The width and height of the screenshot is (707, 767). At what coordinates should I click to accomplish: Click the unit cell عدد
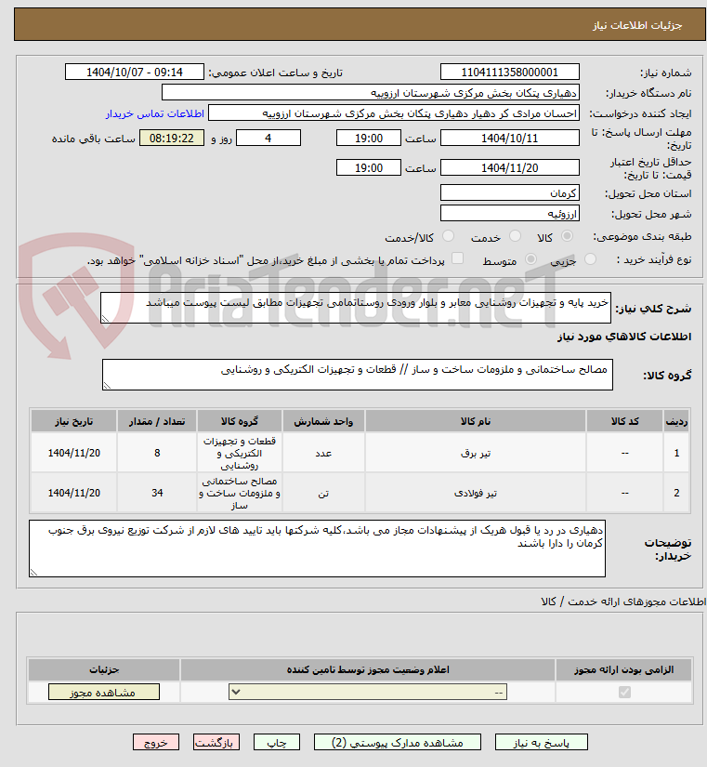click(x=323, y=453)
